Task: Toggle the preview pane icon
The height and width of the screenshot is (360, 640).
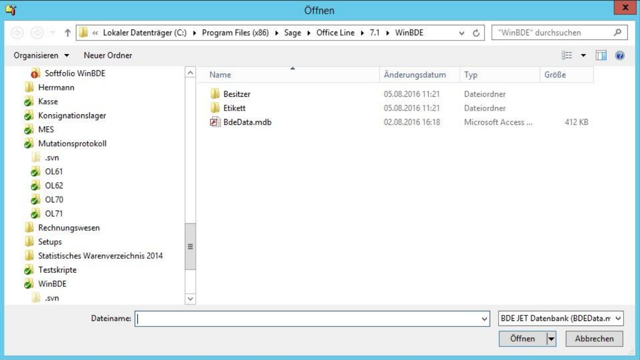Action: [601, 56]
